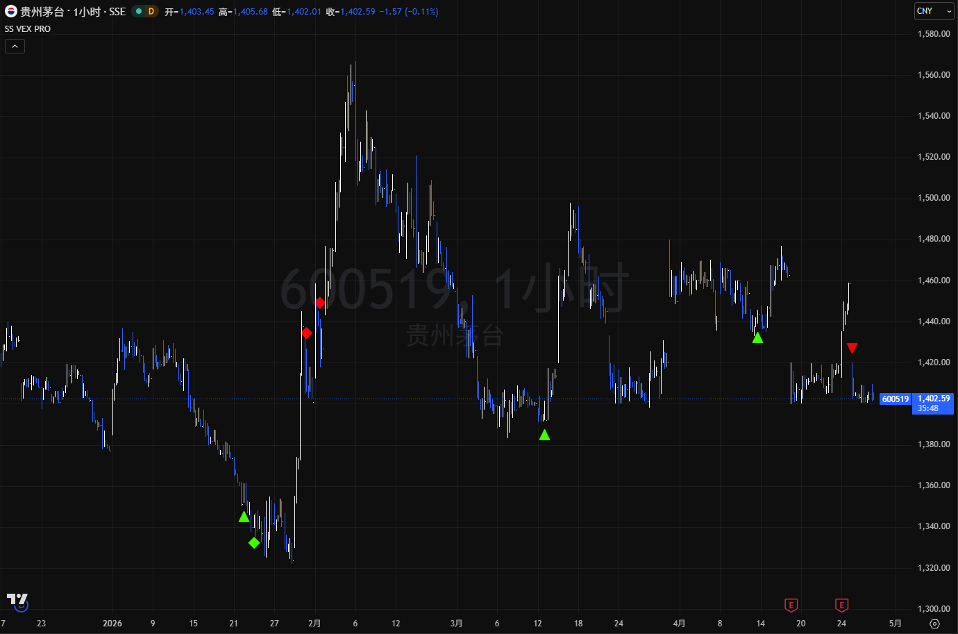Viewport: 958px width, 634px height.
Task: Click the green up-triangle signal in mid-April
Action: tap(757, 337)
